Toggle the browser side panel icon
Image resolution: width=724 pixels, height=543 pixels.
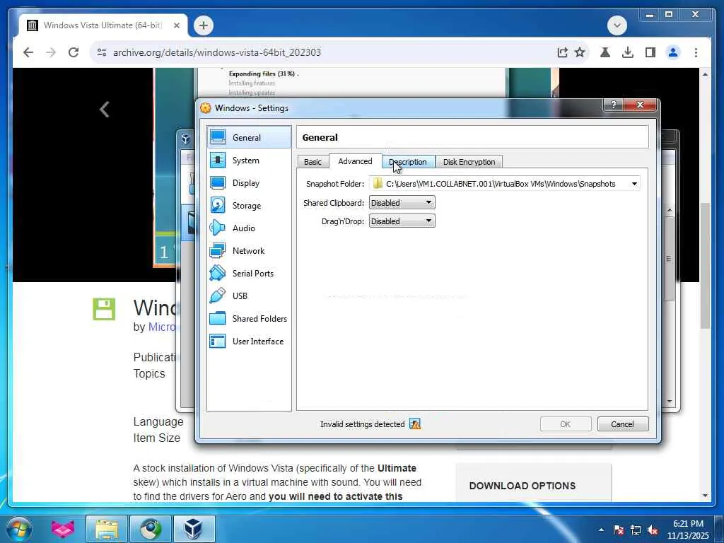650,52
